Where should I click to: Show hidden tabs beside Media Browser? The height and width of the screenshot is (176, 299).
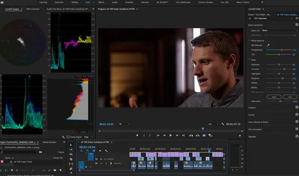coord(64,142)
